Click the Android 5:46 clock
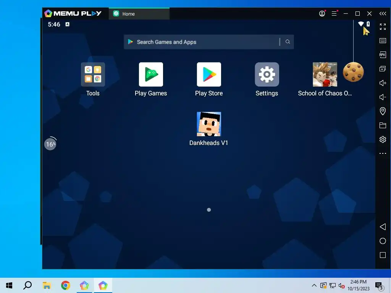 point(54,24)
